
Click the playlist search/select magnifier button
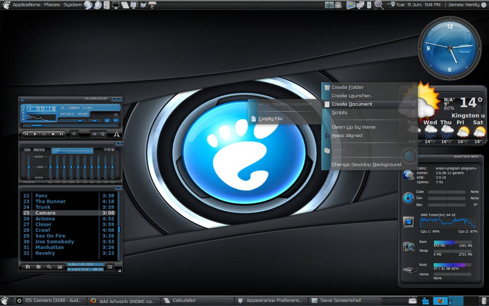[49, 267]
